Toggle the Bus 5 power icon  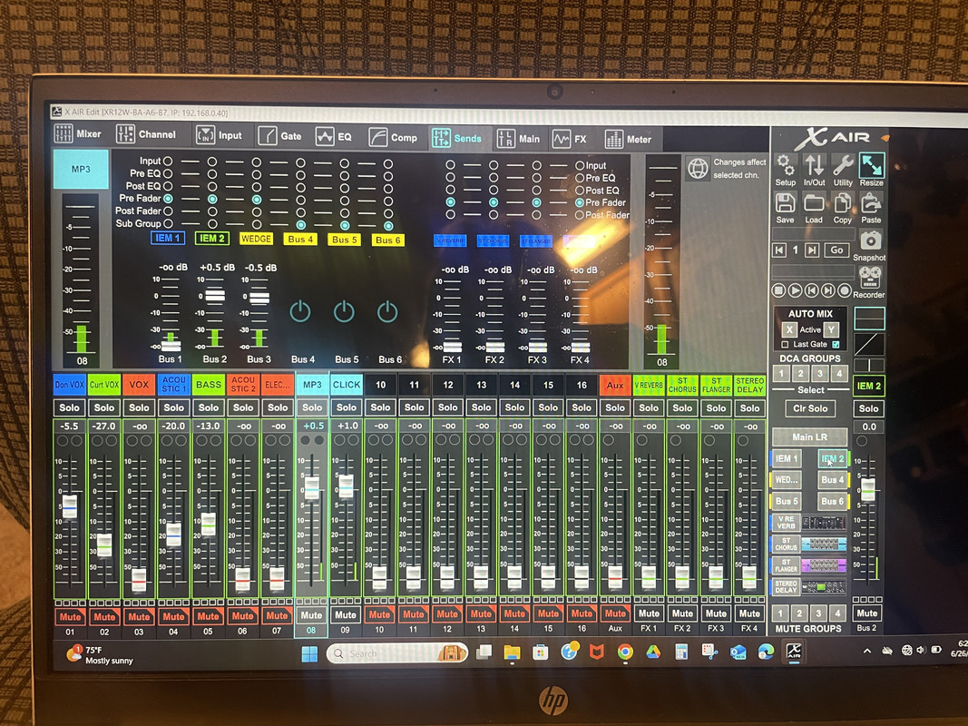(344, 311)
